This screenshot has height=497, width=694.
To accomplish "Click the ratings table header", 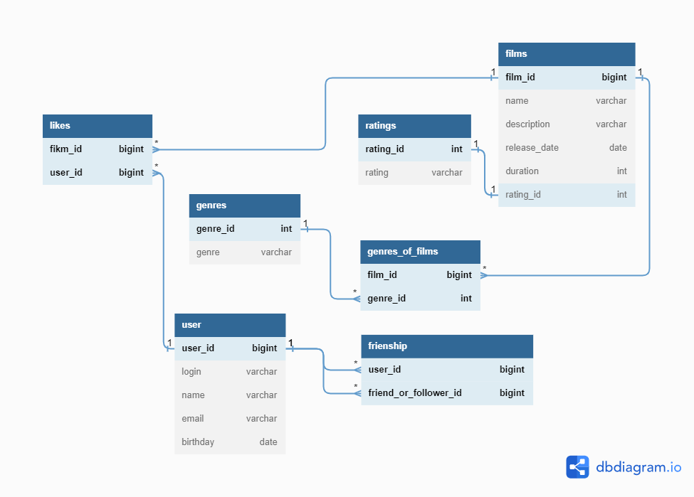I will point(414,126).
